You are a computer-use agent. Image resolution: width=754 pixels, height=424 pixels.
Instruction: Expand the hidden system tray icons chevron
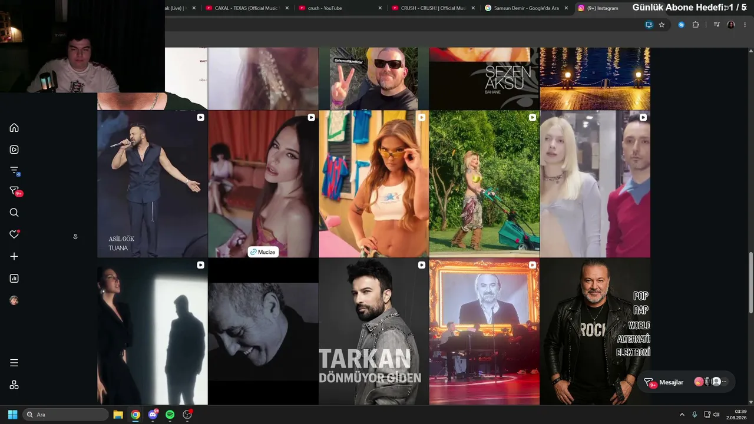pos(682,415)
